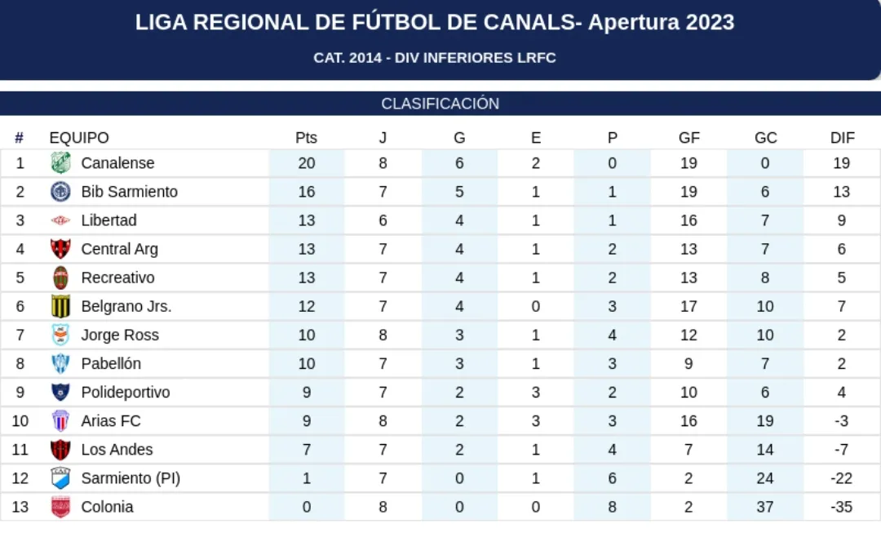This screenshot has height=542, width=881.
Task: Sort table by Pts column header
Action: point(306,138)
